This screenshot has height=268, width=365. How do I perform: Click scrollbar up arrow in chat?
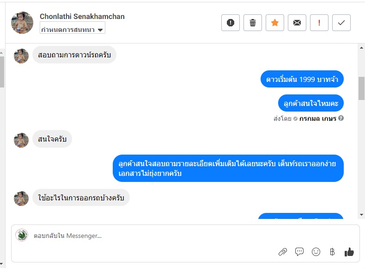361,48
